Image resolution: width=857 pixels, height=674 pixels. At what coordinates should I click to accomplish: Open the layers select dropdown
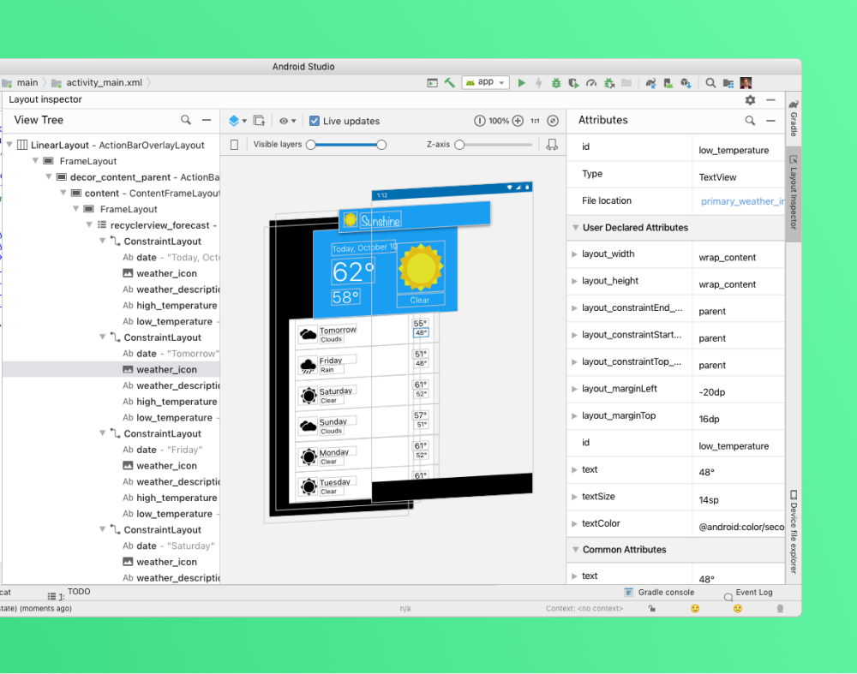[237, 122]
